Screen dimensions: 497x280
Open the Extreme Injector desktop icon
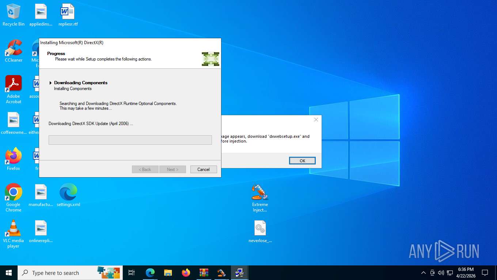(x=260, y=198)
